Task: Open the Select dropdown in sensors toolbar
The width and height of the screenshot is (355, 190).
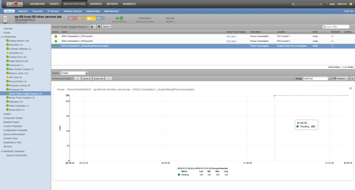Action: [107, 27]
